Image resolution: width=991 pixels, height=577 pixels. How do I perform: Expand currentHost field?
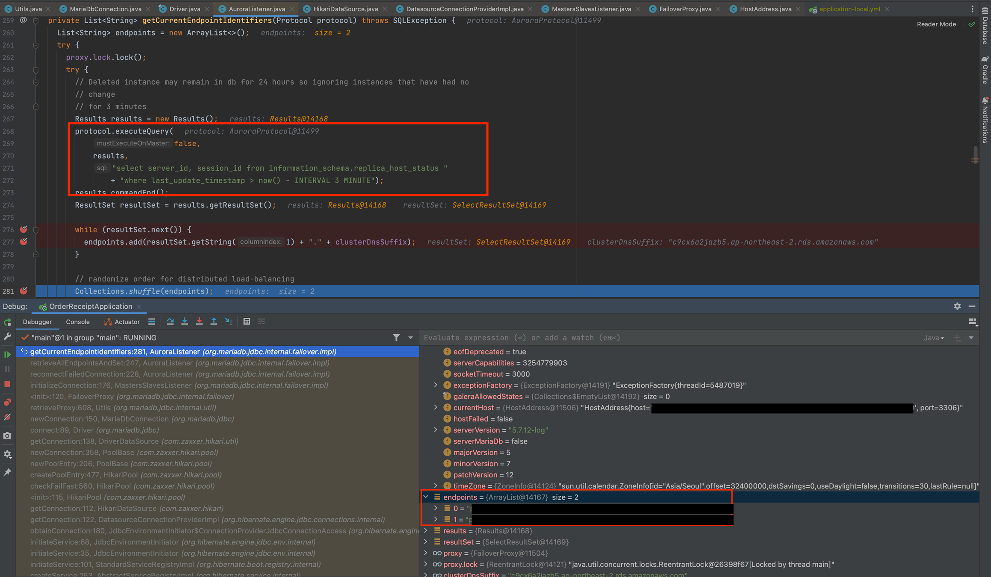[x=436, y=408]
